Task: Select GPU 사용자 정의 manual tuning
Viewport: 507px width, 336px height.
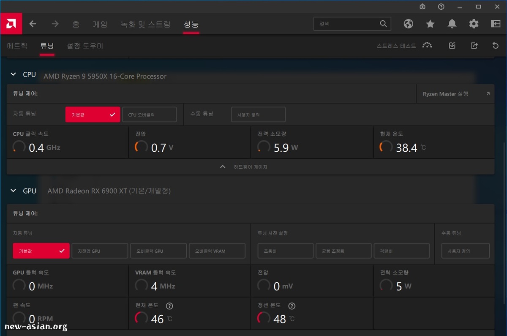Action: (466, 251)
